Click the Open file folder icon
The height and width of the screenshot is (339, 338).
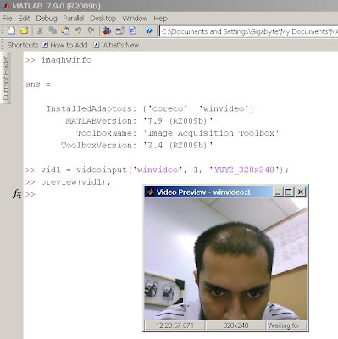(25, 31)
